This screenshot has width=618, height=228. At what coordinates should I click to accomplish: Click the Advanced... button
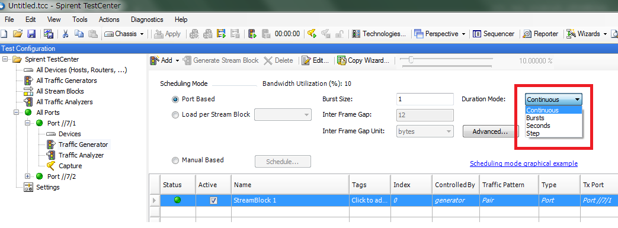490,131
